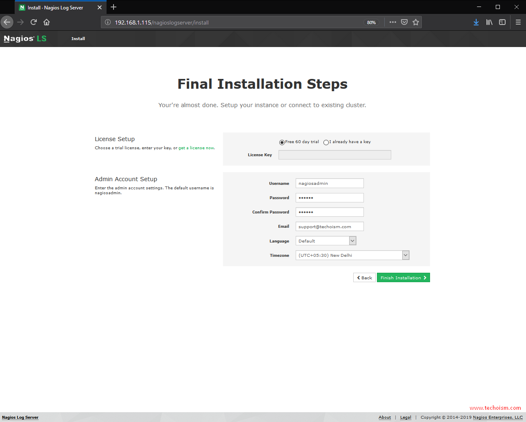Open site information icon in address bar
Image resolution: width=526 pixels, height=422 pixels.
pos(108,22)
